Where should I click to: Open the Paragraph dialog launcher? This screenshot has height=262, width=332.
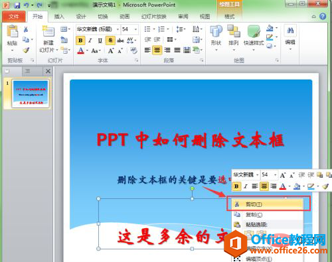click(202, 60)
